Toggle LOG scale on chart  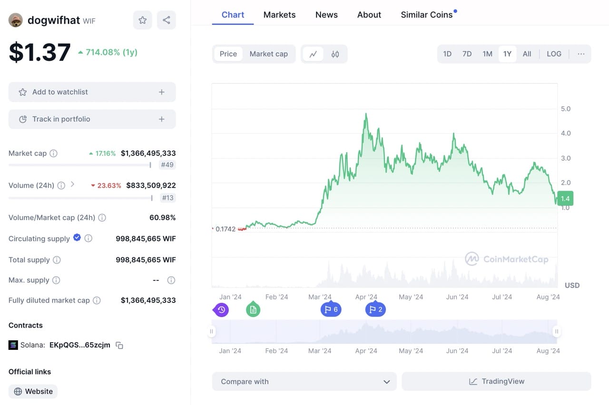click(554, 54)
